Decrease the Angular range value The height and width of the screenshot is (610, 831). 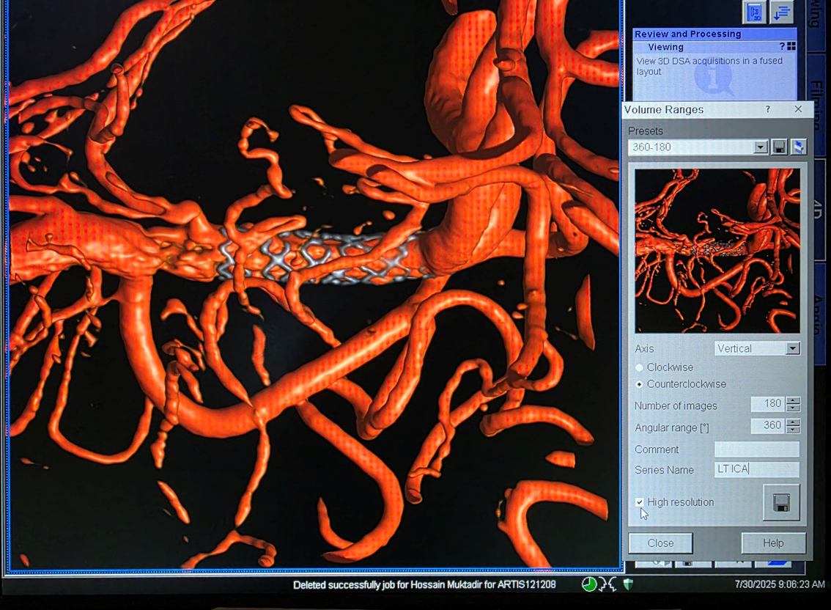(793, 430)
